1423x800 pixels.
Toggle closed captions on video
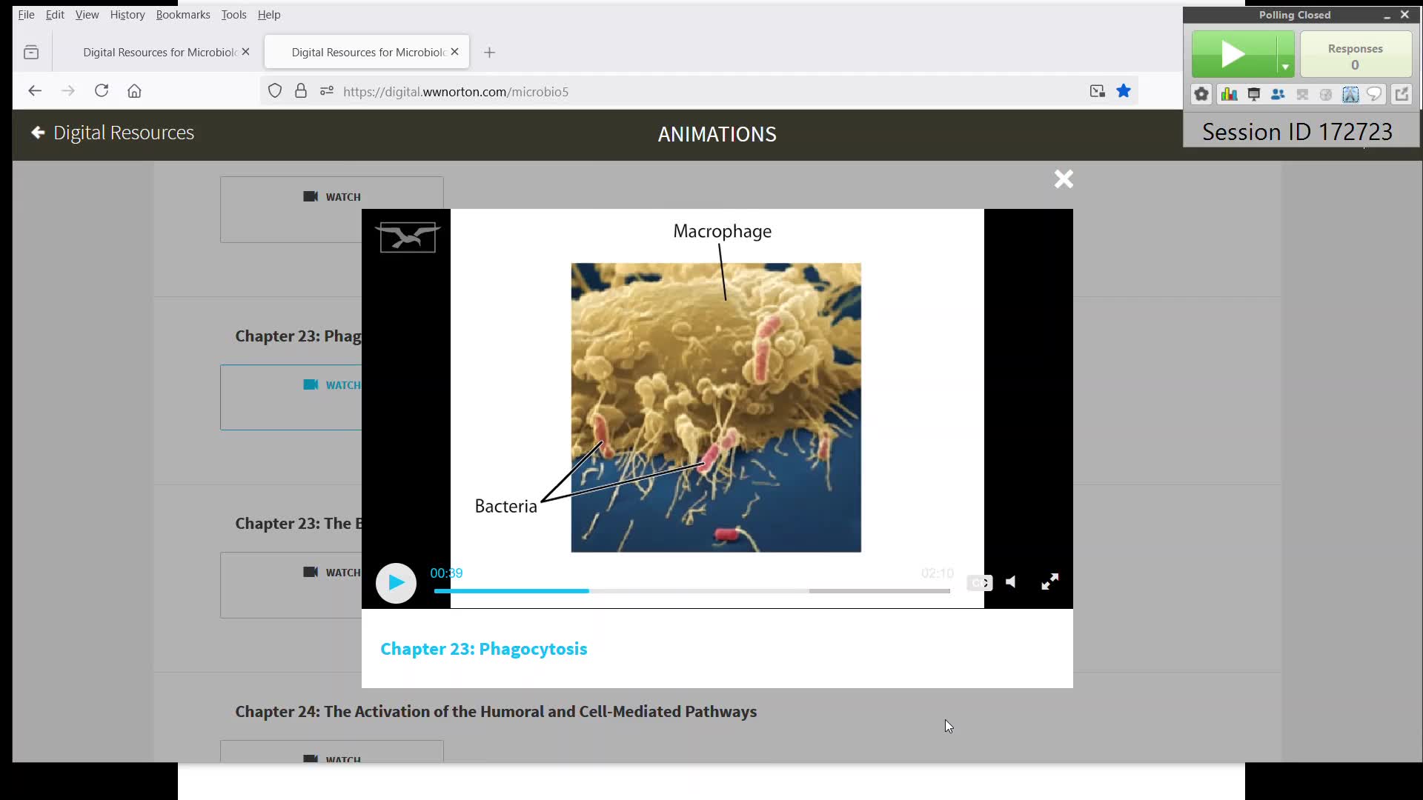click(x=979, y=583)
